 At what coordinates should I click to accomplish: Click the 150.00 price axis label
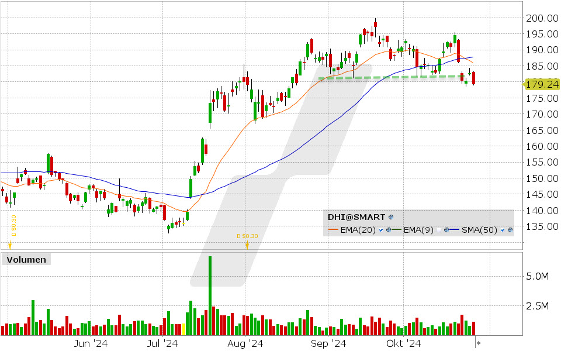tap(542, 178)
